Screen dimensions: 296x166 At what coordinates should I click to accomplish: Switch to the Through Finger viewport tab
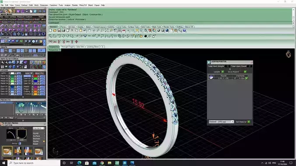[x=67, y=47]
